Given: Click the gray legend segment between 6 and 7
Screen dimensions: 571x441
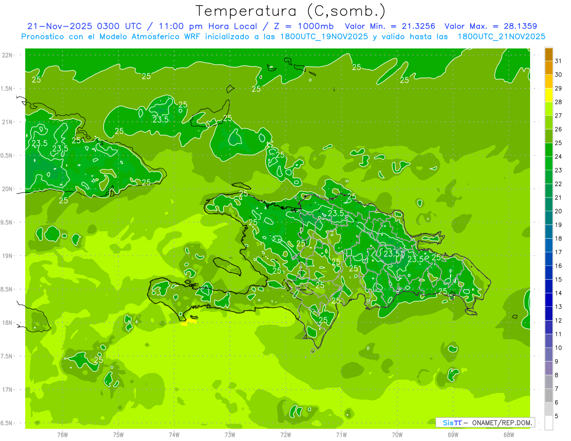Looking at the screenshot, I should (x=549, y=396).
